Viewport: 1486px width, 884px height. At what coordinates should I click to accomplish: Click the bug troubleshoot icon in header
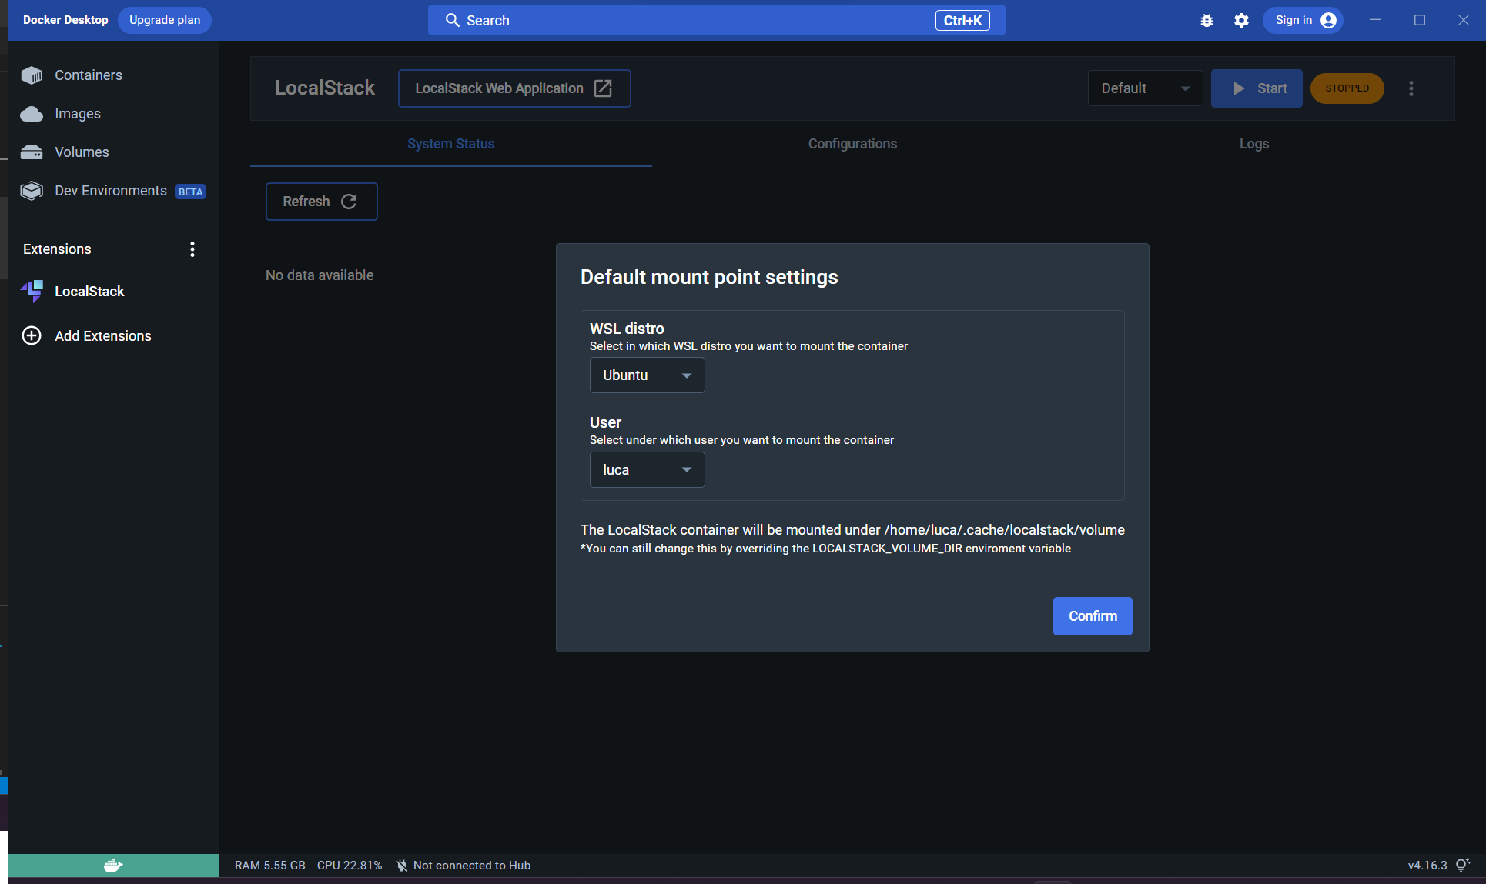tap(1207, 21)
